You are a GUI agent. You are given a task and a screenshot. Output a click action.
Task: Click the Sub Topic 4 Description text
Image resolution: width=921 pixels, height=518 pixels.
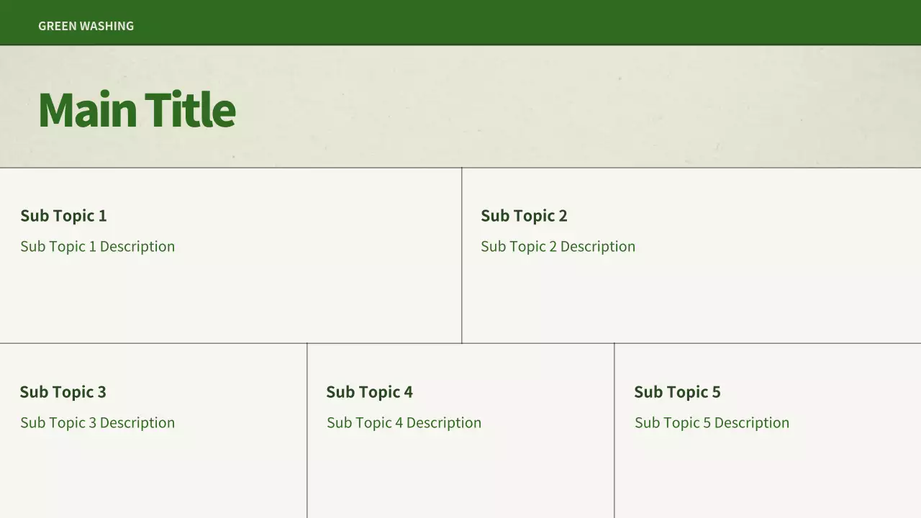[404, 423]
